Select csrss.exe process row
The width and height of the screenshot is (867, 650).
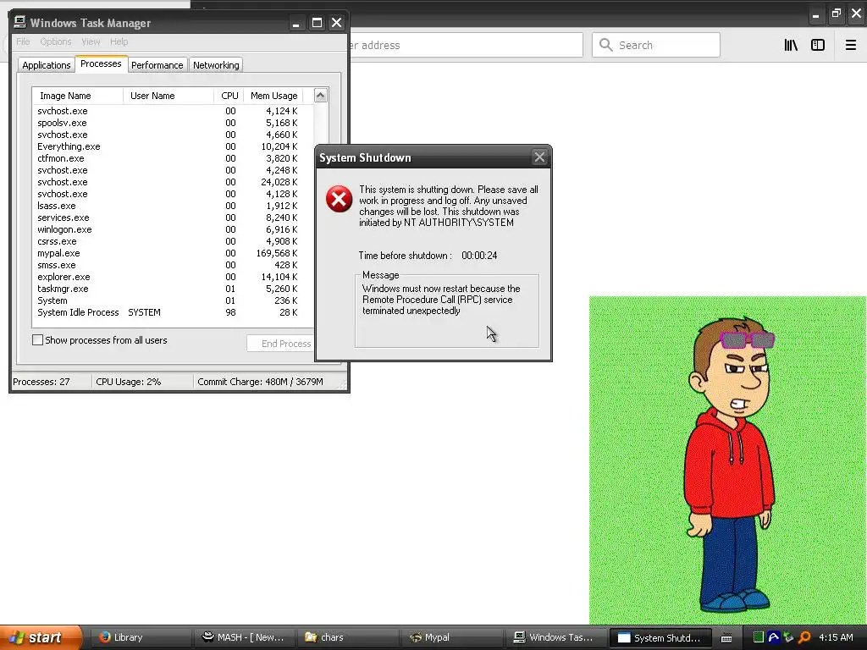pos(173,241)
